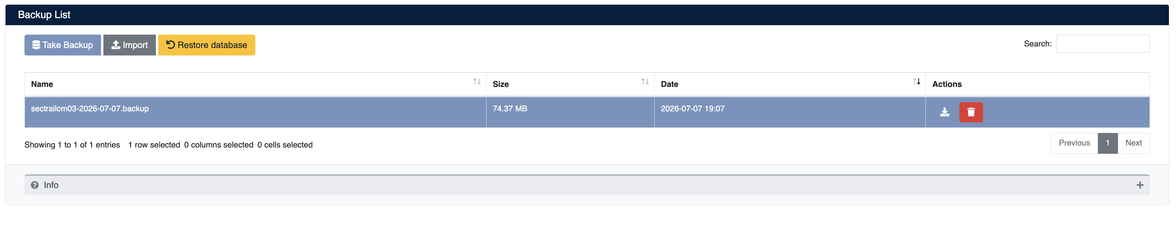The image size is (1176, 236).
Task: Click the 2026-07-07 19:07 date cell
Action: coord(789,112)
